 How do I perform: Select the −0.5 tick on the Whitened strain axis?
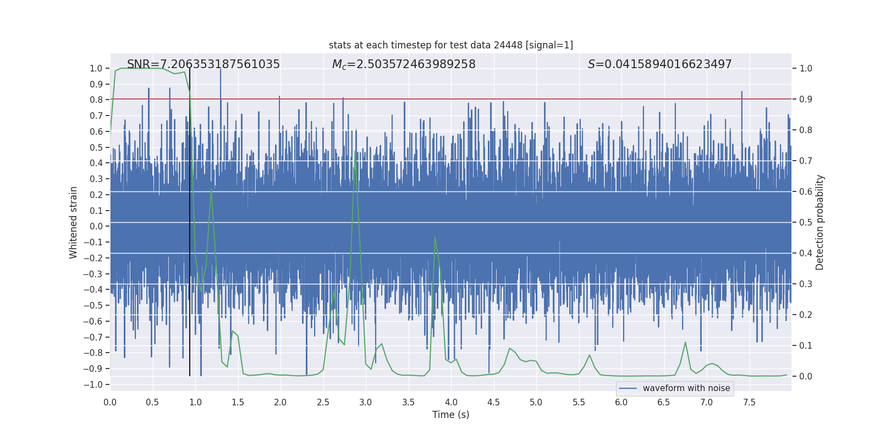click(x=93, y=306)
